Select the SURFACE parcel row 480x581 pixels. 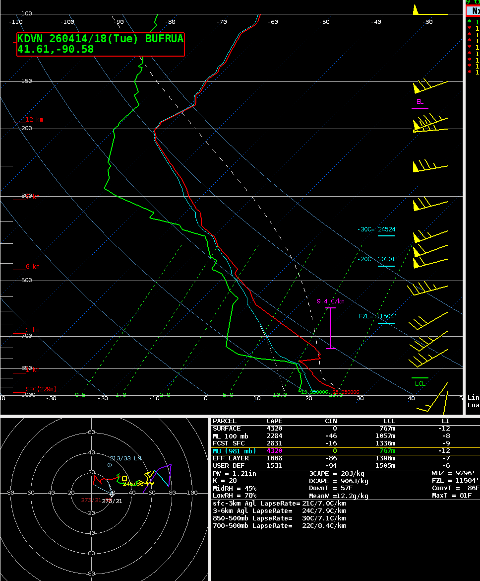[345, 429]
